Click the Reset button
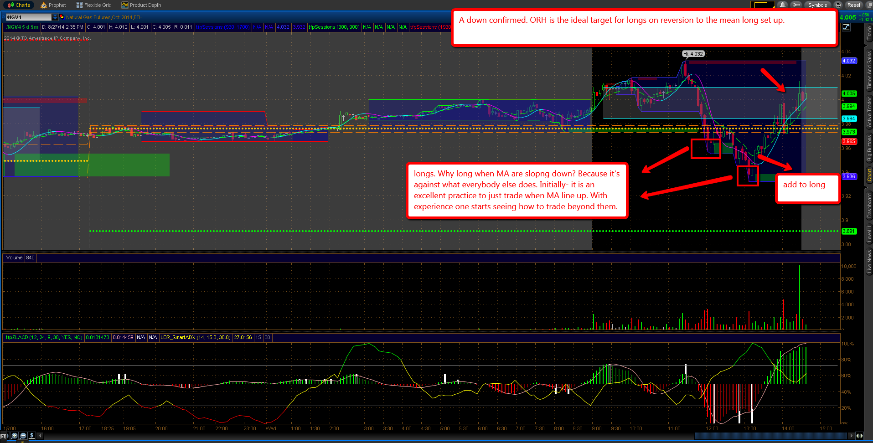The image size is (873, 443). (x=853, y=5)
